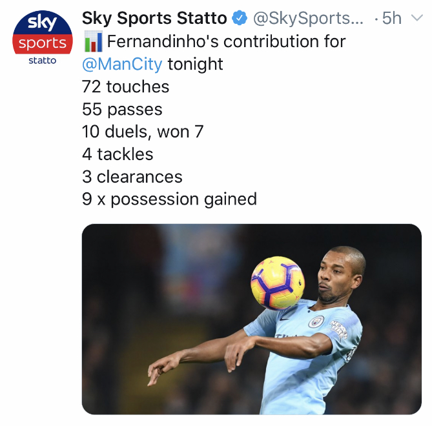
Task: Click the "9 x possession gained" line
Action: [x=169, y=199]
